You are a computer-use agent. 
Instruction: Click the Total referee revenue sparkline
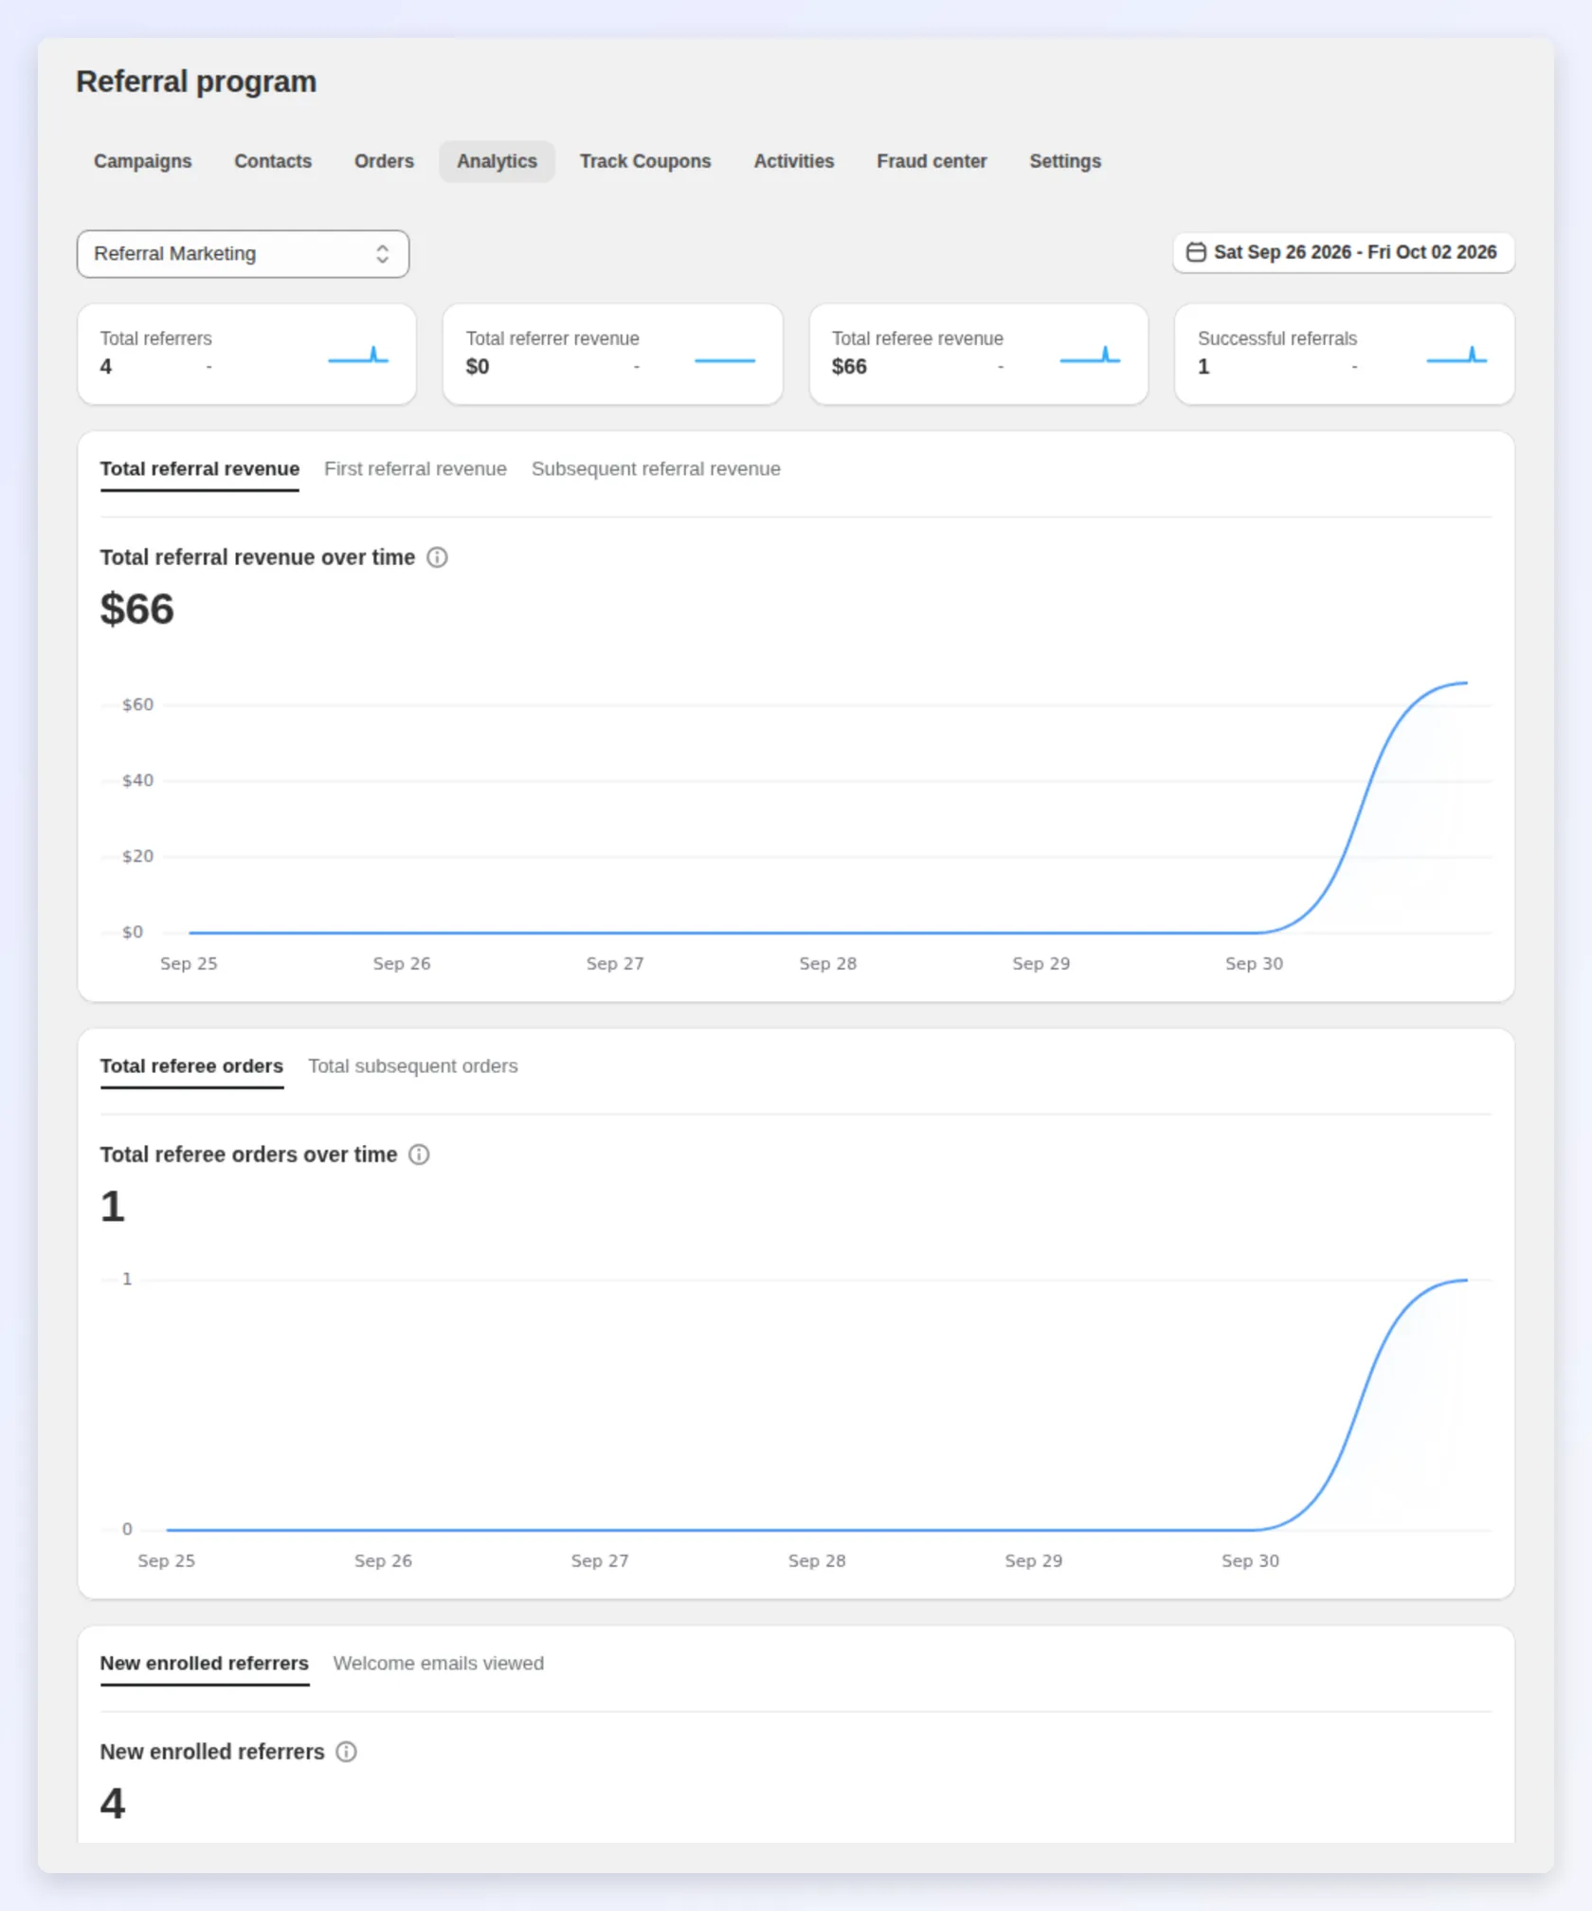click(1090, 355)
